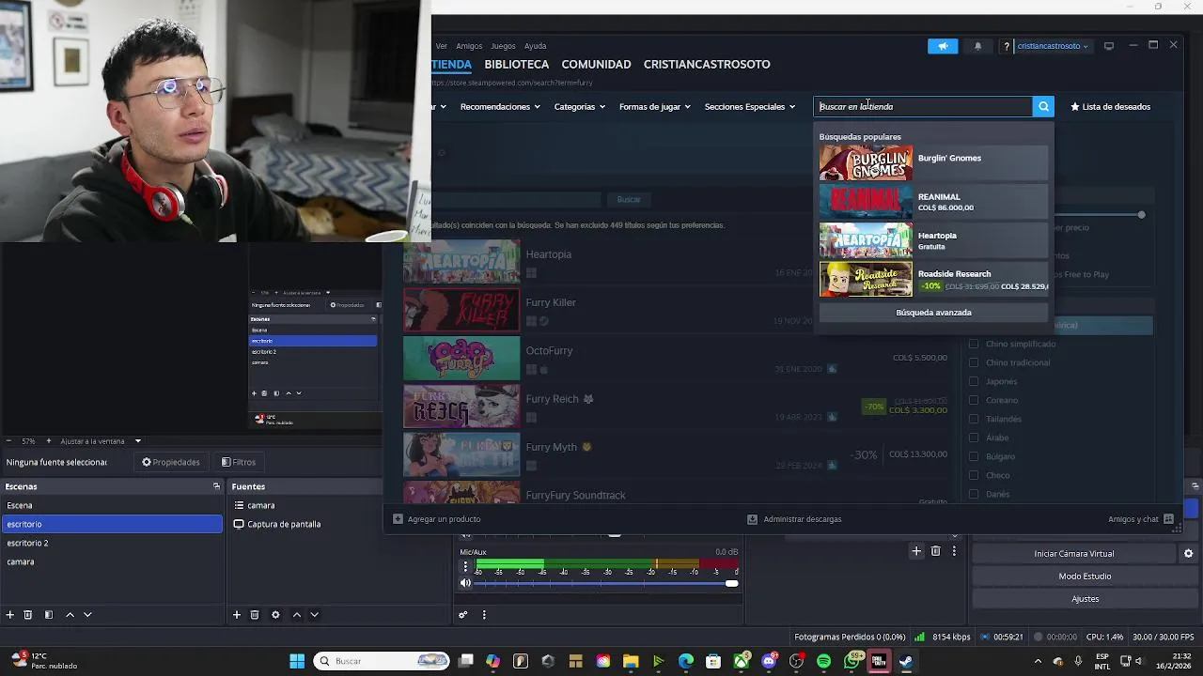Open scene filters icon in Escenas toolbar
This screenshot has width=1203, height=676.
point(49,615)
